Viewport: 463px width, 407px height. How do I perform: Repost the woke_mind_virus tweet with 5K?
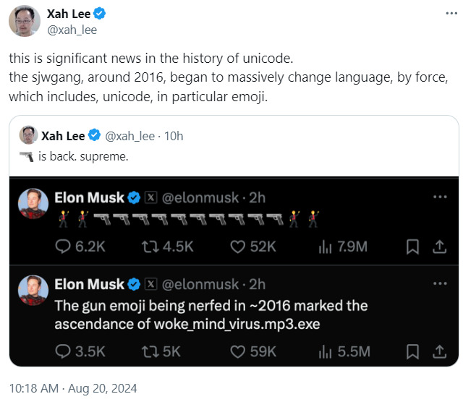(x=150, y=351)
